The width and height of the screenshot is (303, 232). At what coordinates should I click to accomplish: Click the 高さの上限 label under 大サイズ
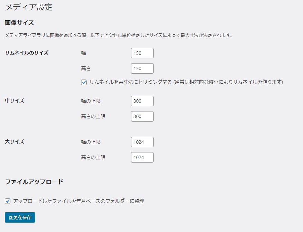pos(93,157)
